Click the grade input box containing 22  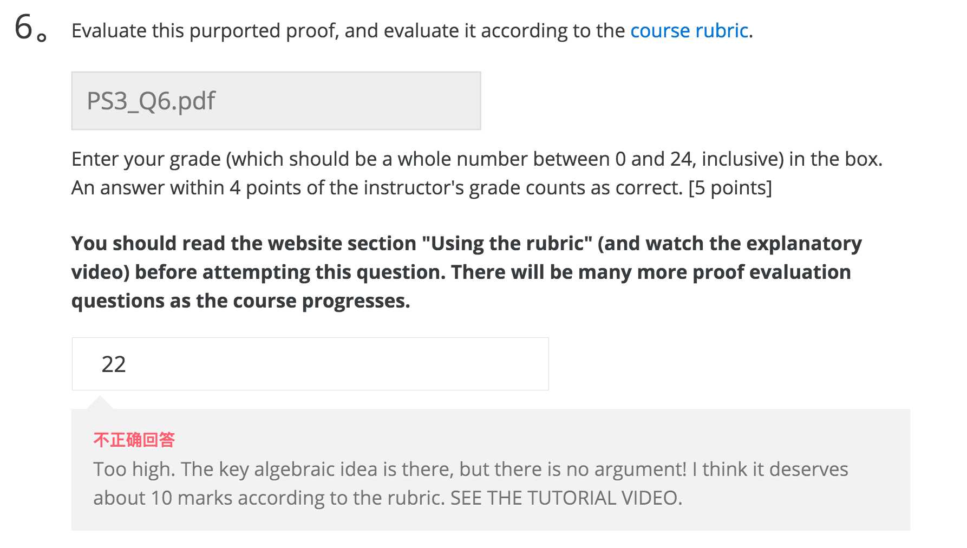[x=310, y=364]
